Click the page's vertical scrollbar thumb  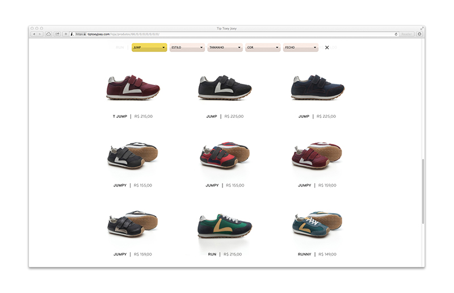423,191
